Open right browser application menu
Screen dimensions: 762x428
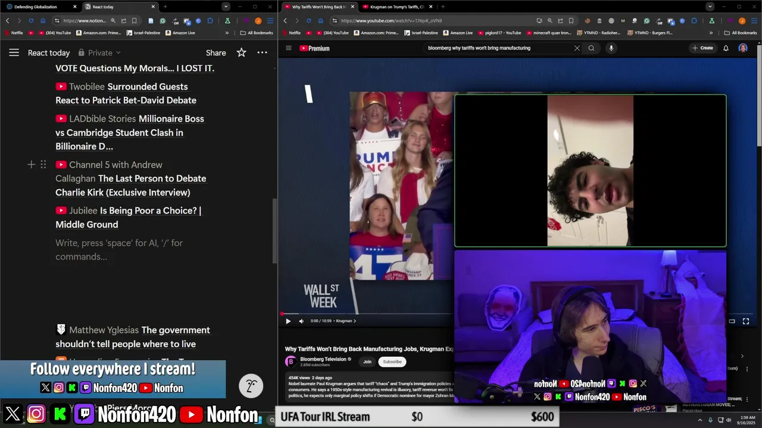click(755, 21)
